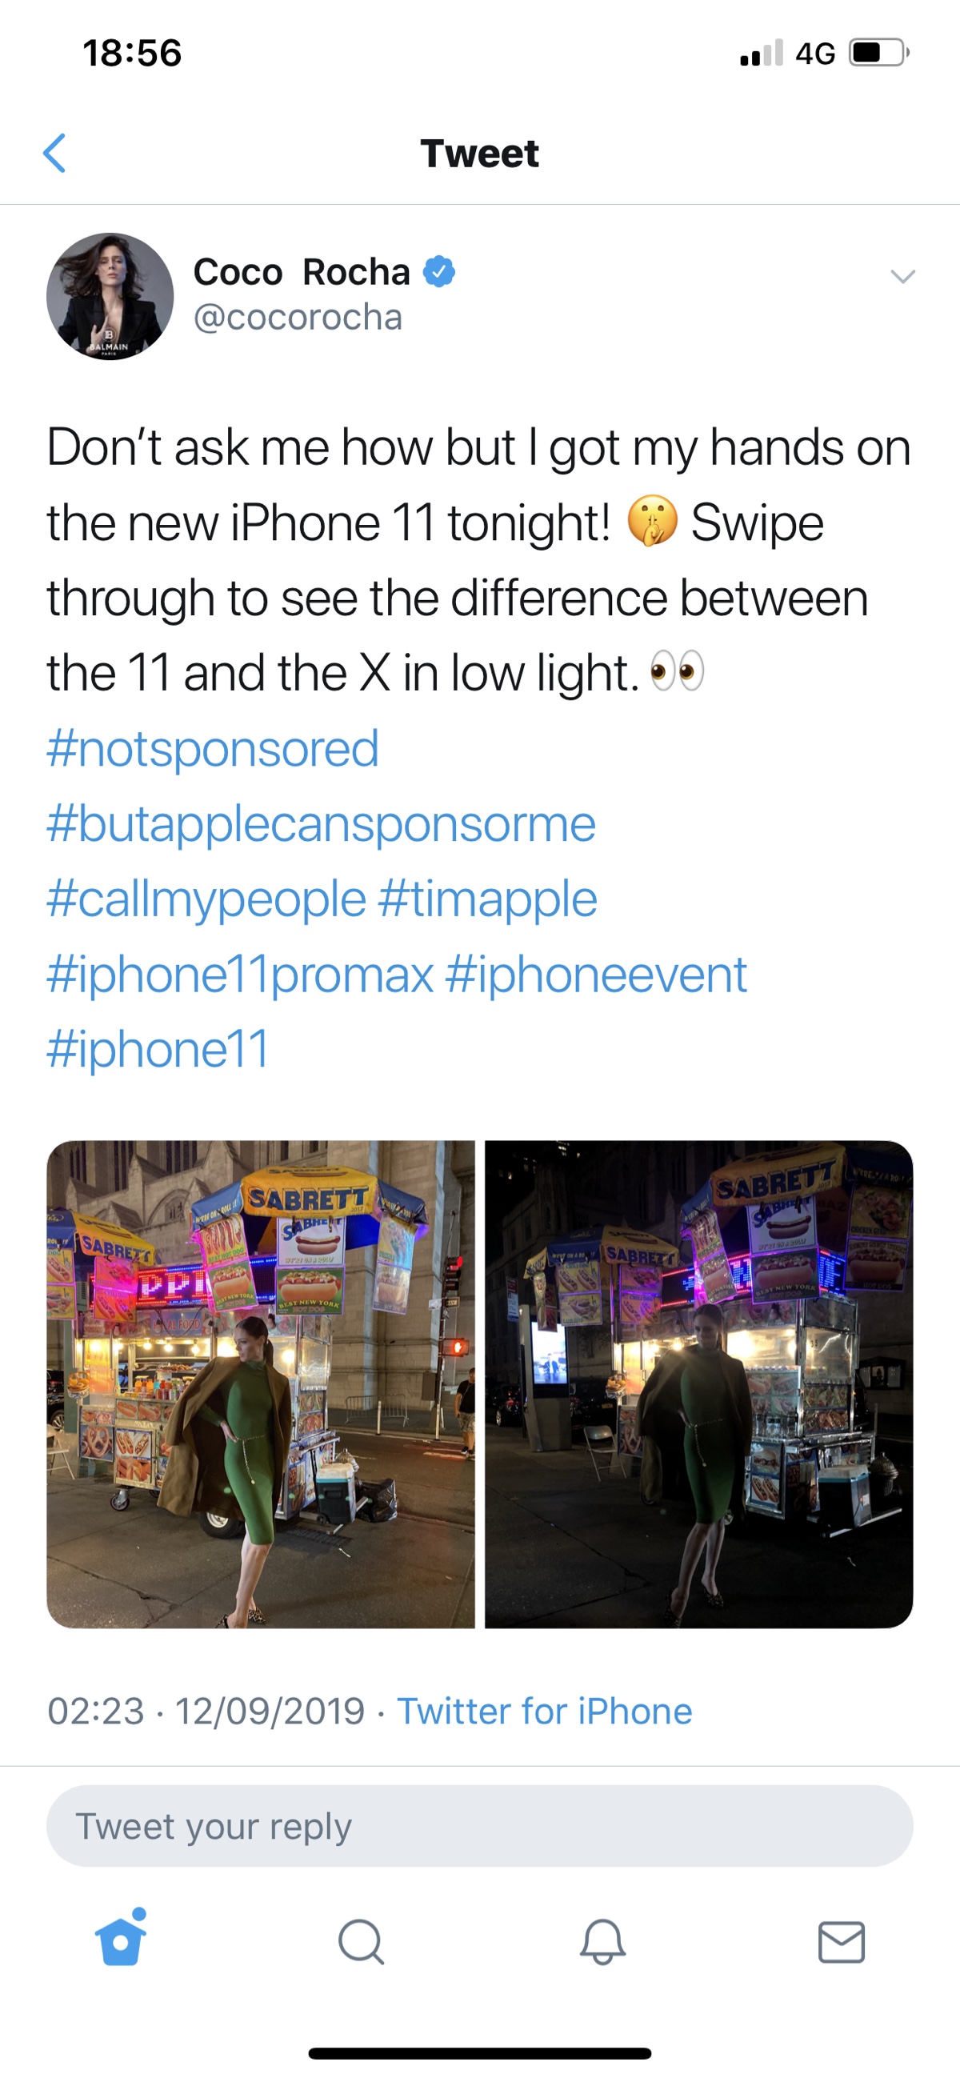
Task: Tap the Twitter for iPhone link
Action: 545,1710
